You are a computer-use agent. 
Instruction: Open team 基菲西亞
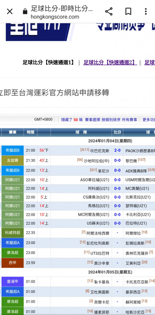coord(133,292)
